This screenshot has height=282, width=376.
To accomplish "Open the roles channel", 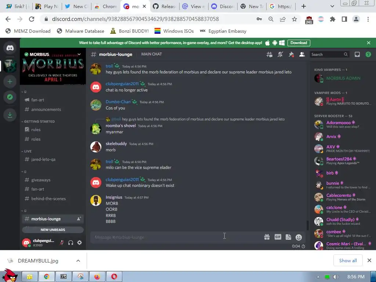I will point(53,139).
